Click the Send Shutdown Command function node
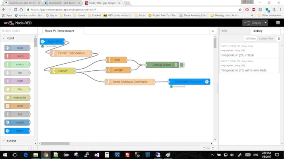Viewport: 284px width, 159px height. [130, 82]
